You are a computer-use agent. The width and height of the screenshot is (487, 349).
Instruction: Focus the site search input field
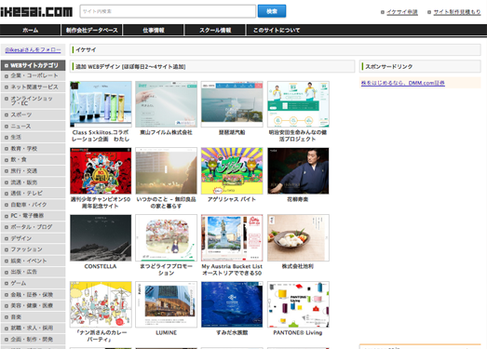click(x=168, y=11)
